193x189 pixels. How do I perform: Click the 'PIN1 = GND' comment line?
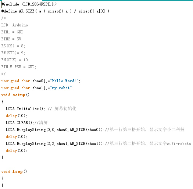[12, 32]
